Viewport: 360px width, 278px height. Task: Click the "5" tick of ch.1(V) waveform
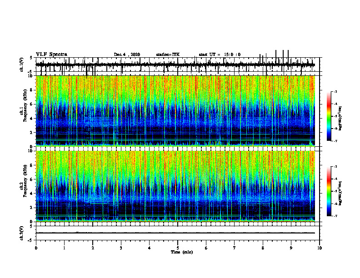31,58
